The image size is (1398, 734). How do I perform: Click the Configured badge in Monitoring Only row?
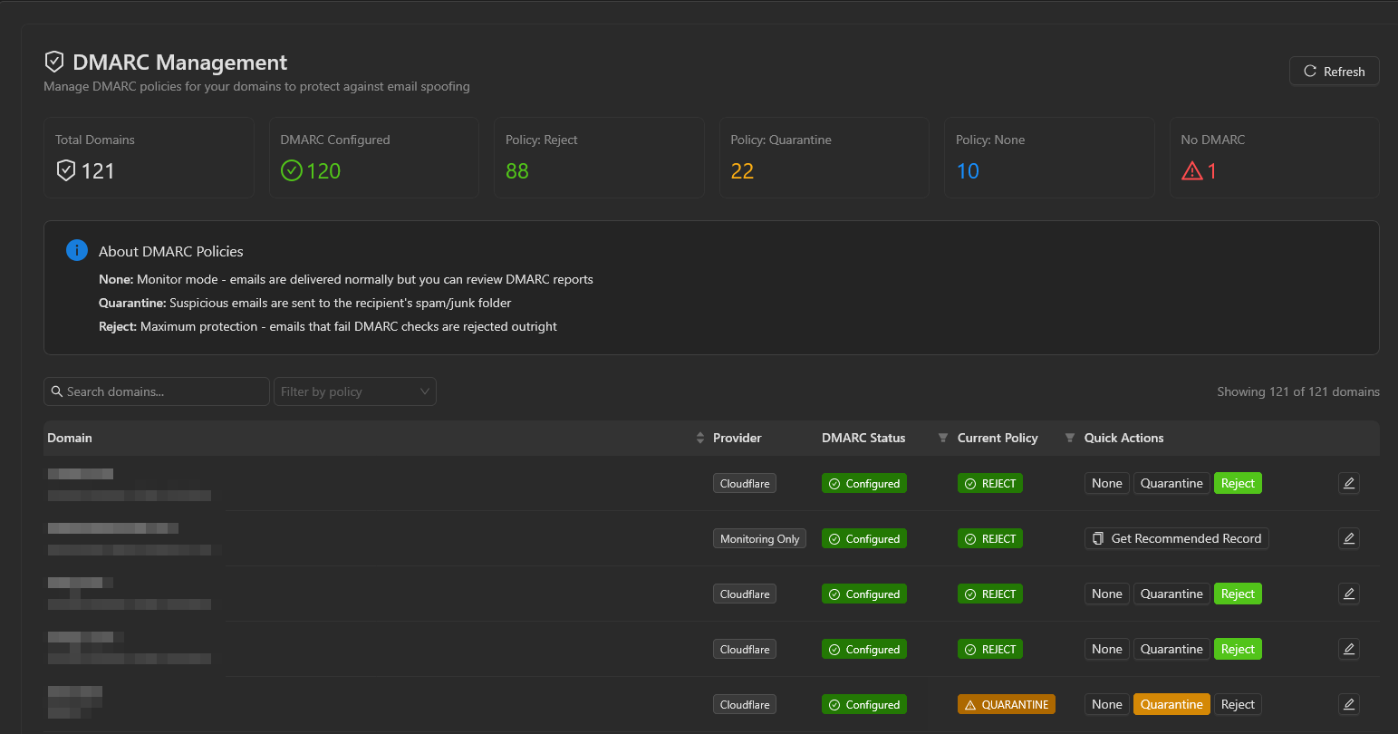coord(864,538)
